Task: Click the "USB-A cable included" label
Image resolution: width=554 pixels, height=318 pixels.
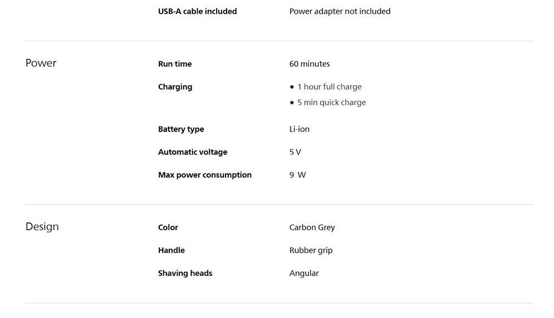Action: (x=197, y=11)
